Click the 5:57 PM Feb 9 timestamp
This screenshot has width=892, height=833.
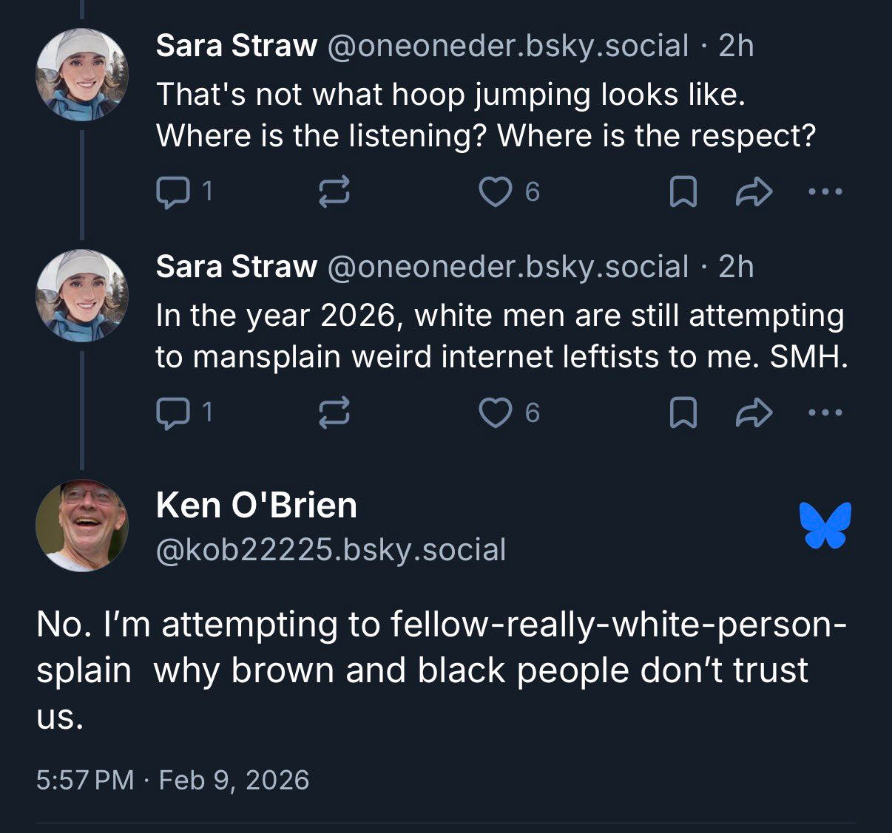point(172,781)
